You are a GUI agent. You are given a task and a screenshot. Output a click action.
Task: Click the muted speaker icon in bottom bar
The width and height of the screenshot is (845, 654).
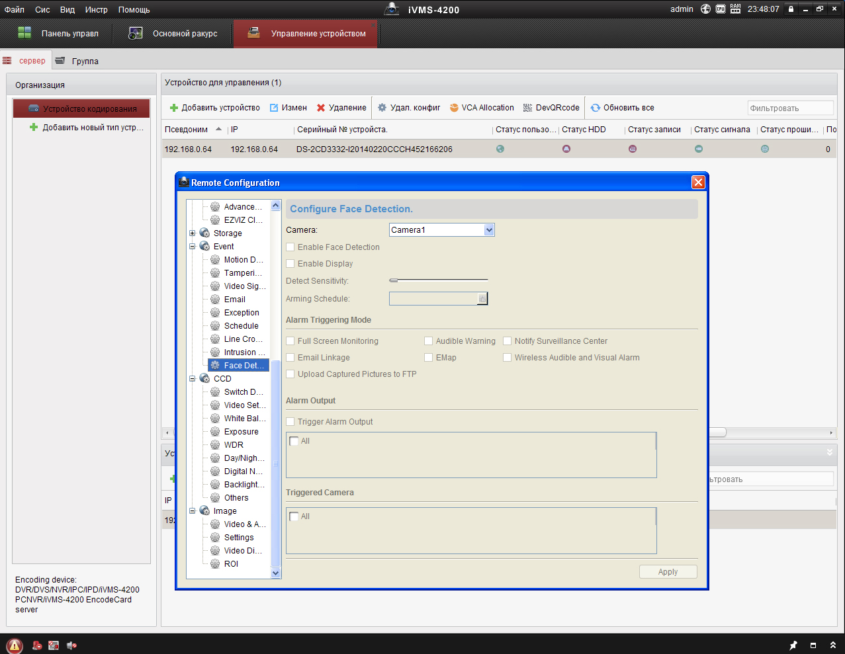click(x=71, y=645)
